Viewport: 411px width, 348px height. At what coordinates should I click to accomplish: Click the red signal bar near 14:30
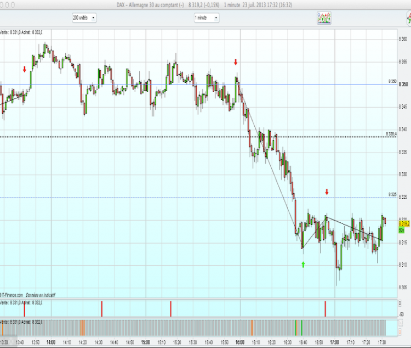pyautogui.click(x=102, y=309)
